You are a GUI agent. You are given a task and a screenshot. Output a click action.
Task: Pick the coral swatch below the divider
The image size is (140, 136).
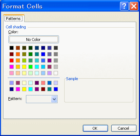tap(43, 83)
